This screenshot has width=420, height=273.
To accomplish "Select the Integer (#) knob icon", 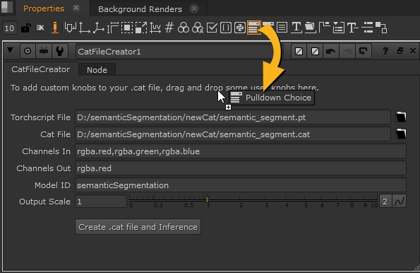I will tap(169, 28).
